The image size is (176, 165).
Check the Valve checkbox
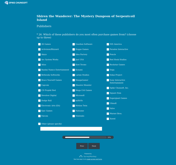point(108,109)
